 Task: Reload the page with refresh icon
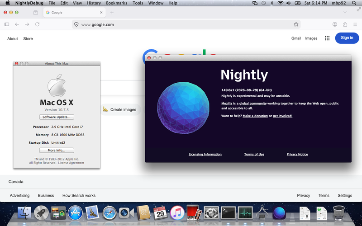tap(37, 24)
